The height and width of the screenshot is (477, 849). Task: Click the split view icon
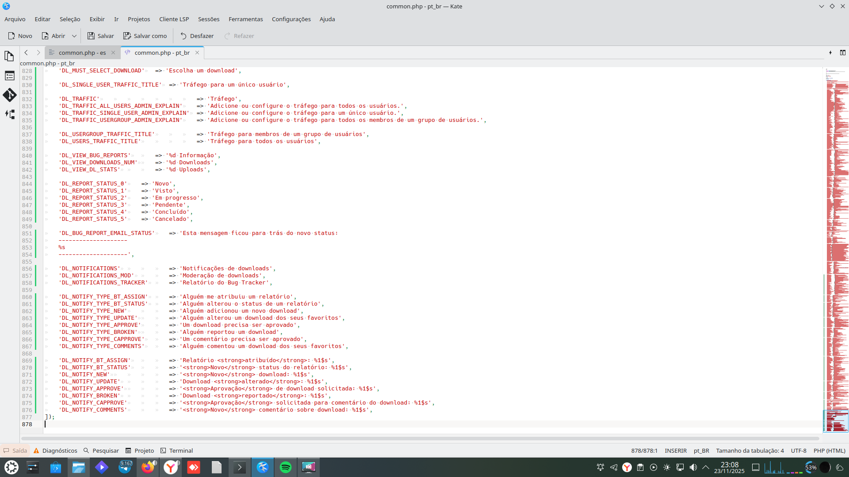click(842, 53)
